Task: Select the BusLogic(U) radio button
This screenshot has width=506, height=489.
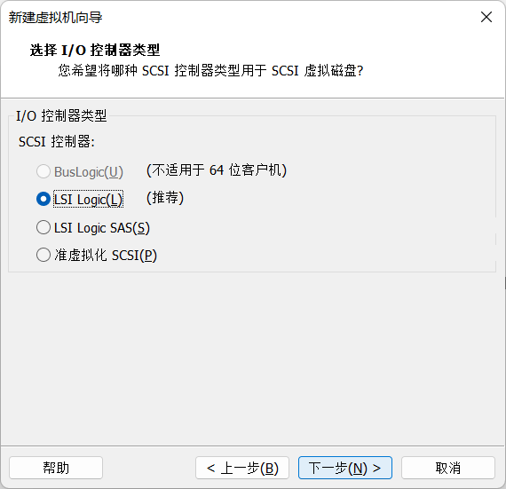Action: (x=43, y=171)
